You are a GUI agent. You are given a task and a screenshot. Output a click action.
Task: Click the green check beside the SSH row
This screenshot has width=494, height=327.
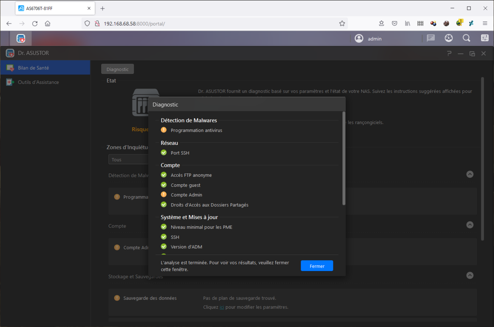tap(164, 237)
